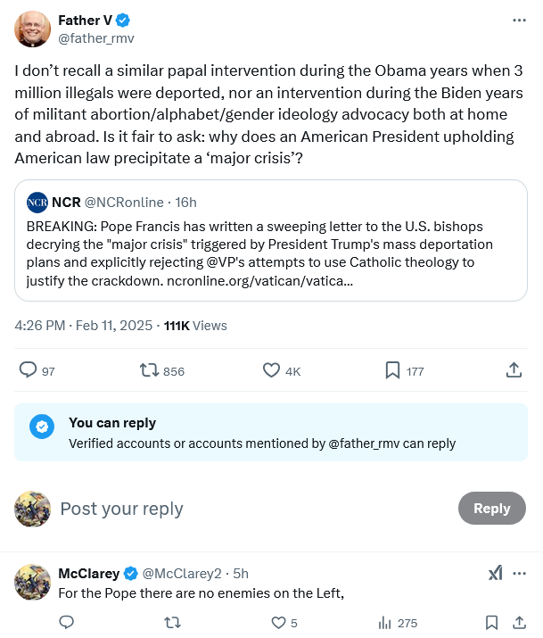This screenshot has height=638, width=543.
Task: Click the Reply button
Action: 491,508
